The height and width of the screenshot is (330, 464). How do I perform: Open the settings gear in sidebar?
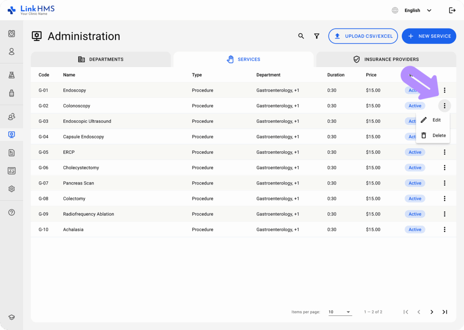click(12, 189)
